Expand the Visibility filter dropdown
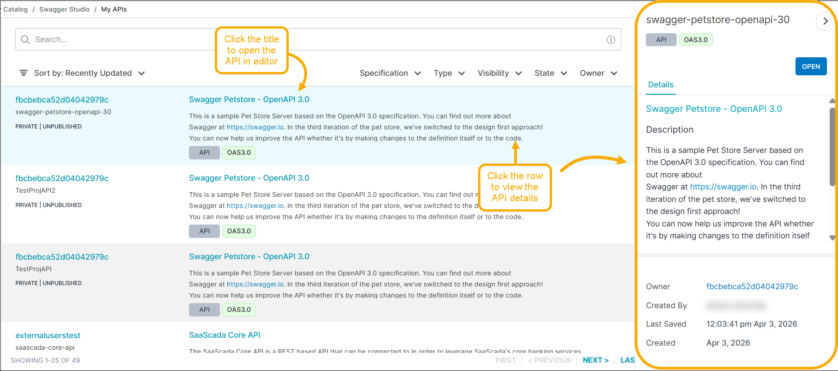Image resolution: width=838 pixels, height=371 pixels. pos(500,73)
